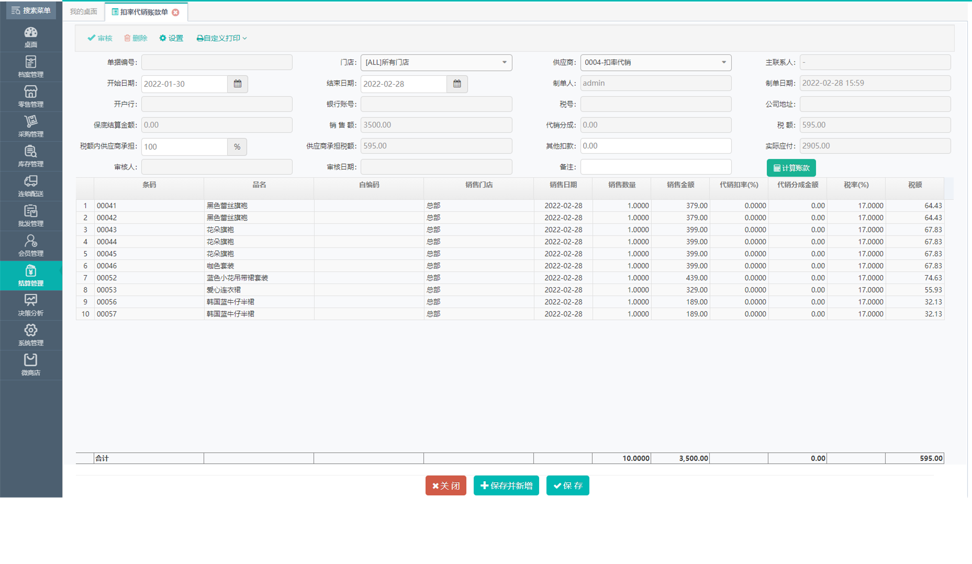
Task: Select 结算管理 sidebar module
Action: click(x=31, y=276)
